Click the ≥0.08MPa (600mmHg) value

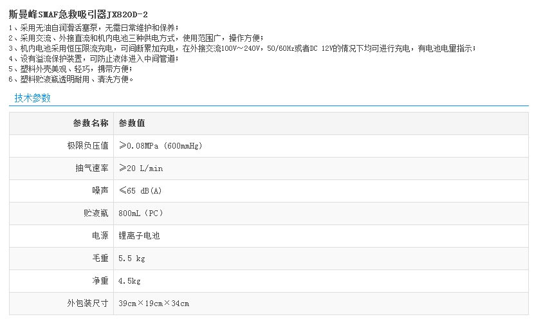[161, 146]
